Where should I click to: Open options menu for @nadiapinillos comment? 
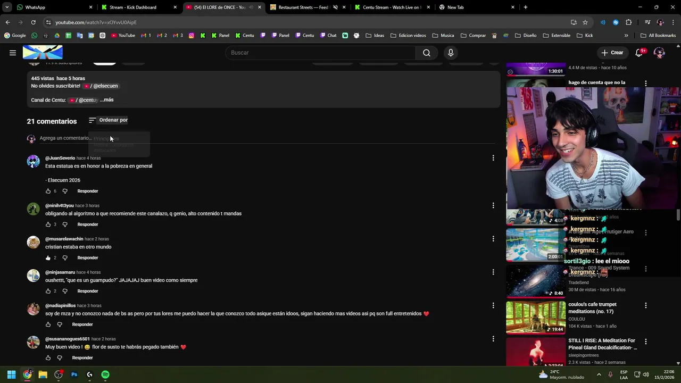tap(493, 305)
